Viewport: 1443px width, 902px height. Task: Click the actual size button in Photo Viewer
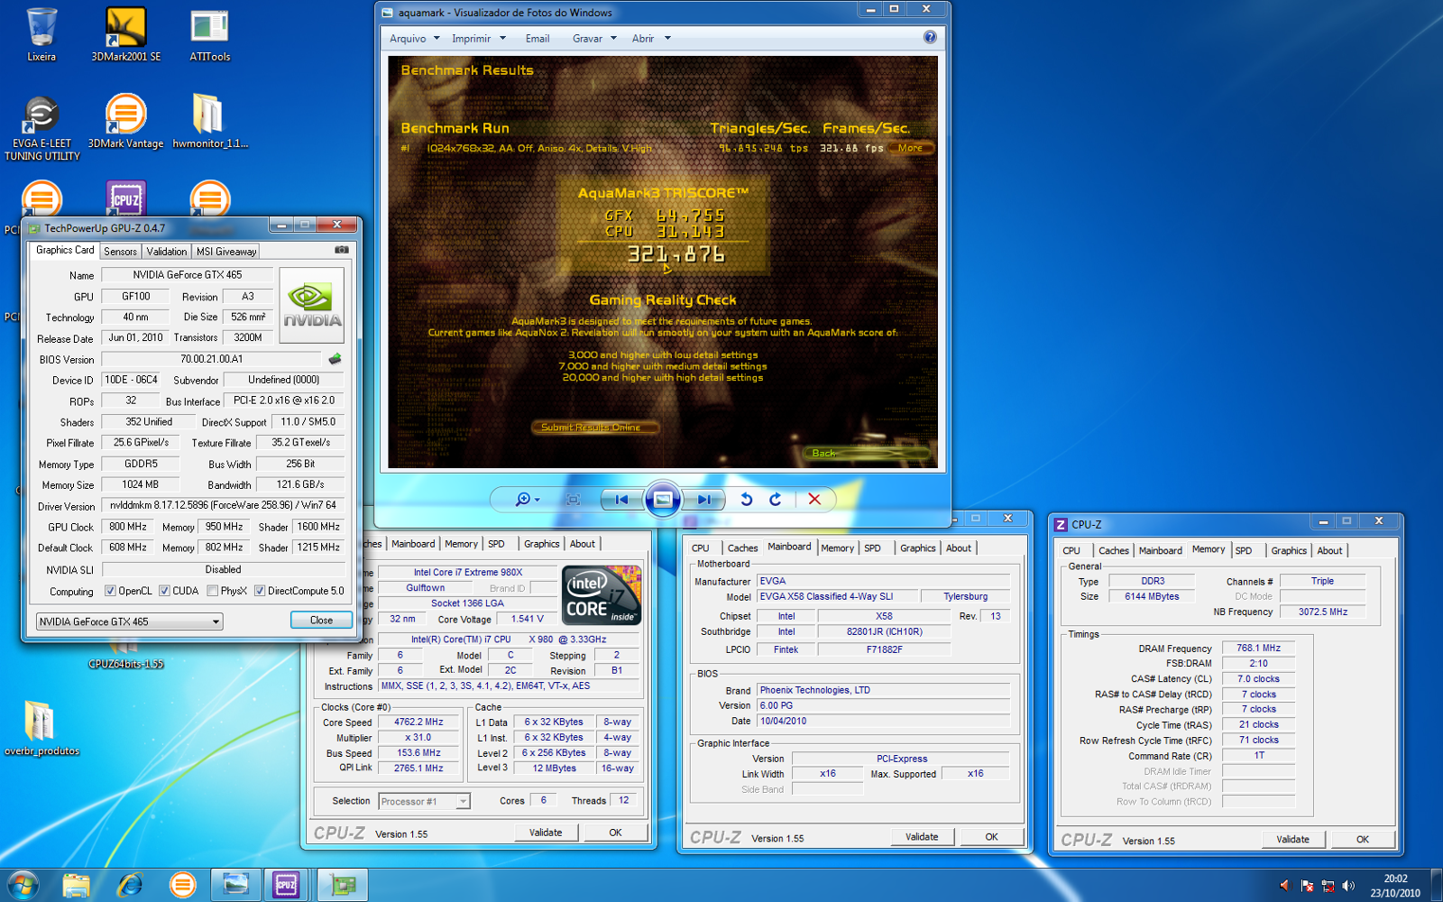pos(573,499)
